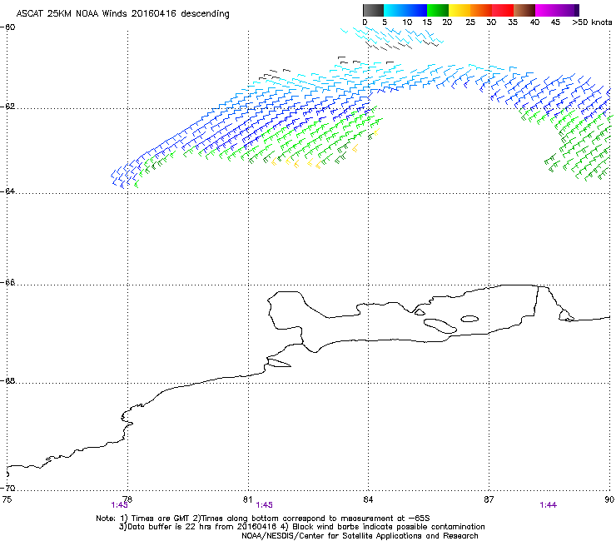
Task: Select the gray 0-5 knots legend swatch
Action: [373, 10]
